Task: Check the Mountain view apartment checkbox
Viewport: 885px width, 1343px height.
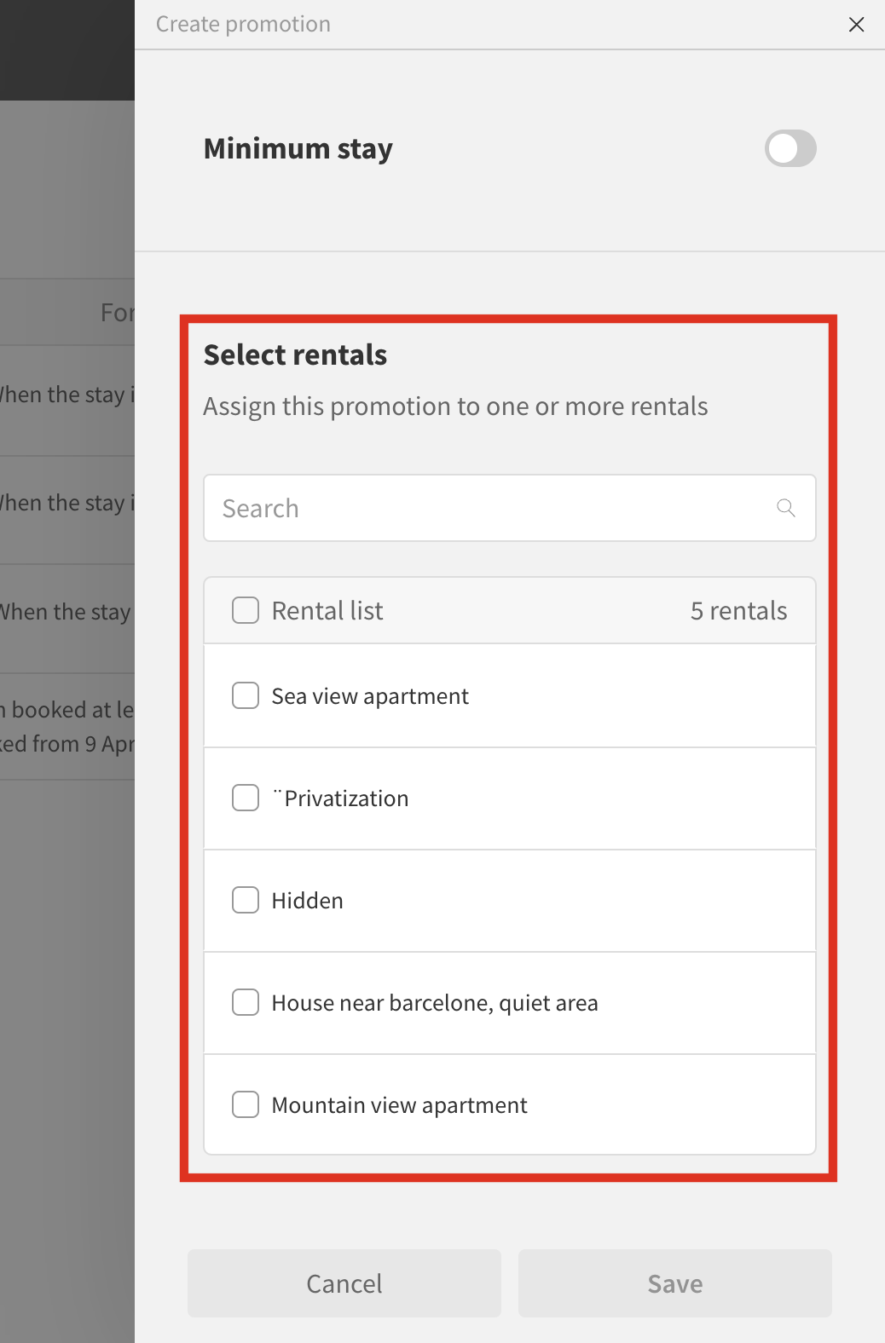Action: (246, 1104)
